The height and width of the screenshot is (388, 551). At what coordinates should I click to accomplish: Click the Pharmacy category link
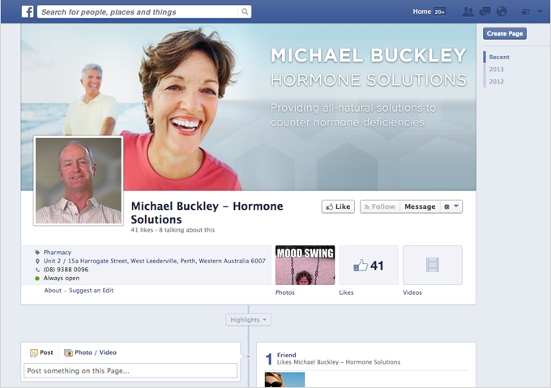58,252
